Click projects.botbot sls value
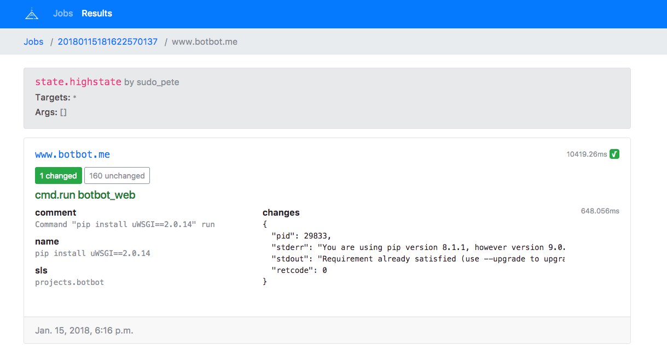Screen dimensions: 667x363 click(69, 282)
